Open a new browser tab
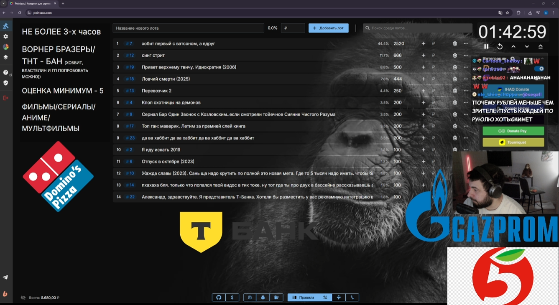559x305 pixels. (63, 3)
